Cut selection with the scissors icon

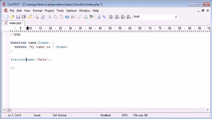(x=50, y=17)
